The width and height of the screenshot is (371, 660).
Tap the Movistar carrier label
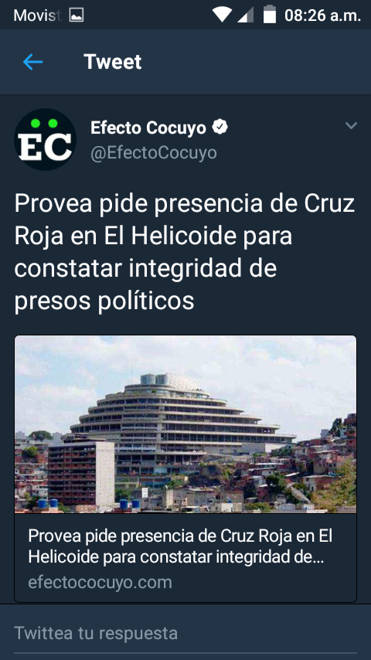37,15
